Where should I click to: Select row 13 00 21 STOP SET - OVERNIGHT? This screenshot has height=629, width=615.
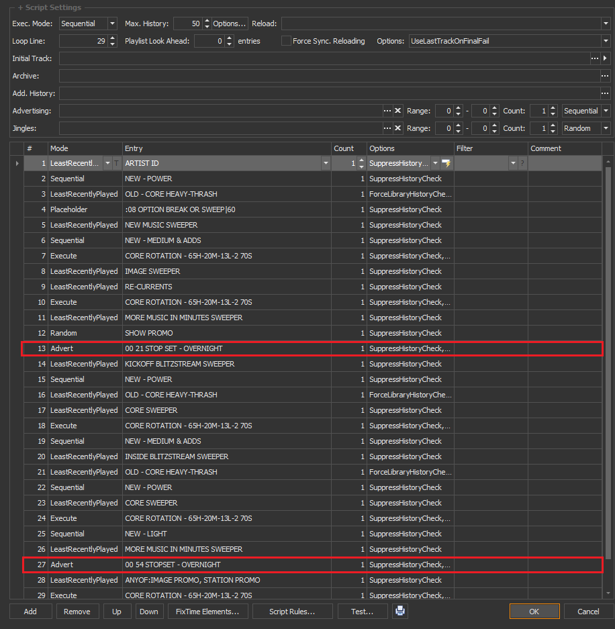point(313,348)
